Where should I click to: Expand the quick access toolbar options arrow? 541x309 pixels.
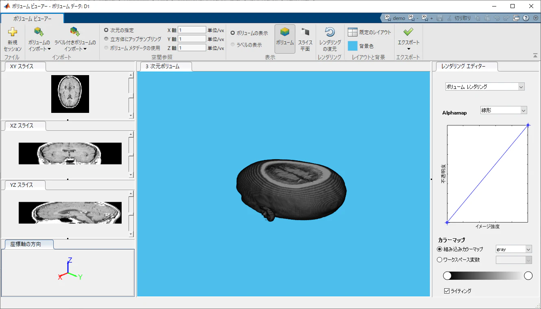click(535, 18)
